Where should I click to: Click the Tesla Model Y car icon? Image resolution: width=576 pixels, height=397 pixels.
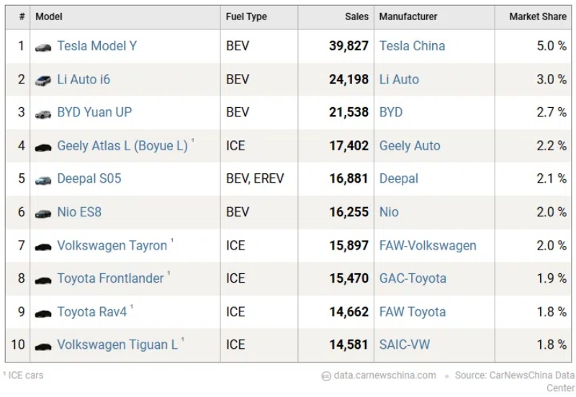pos(43,47)
